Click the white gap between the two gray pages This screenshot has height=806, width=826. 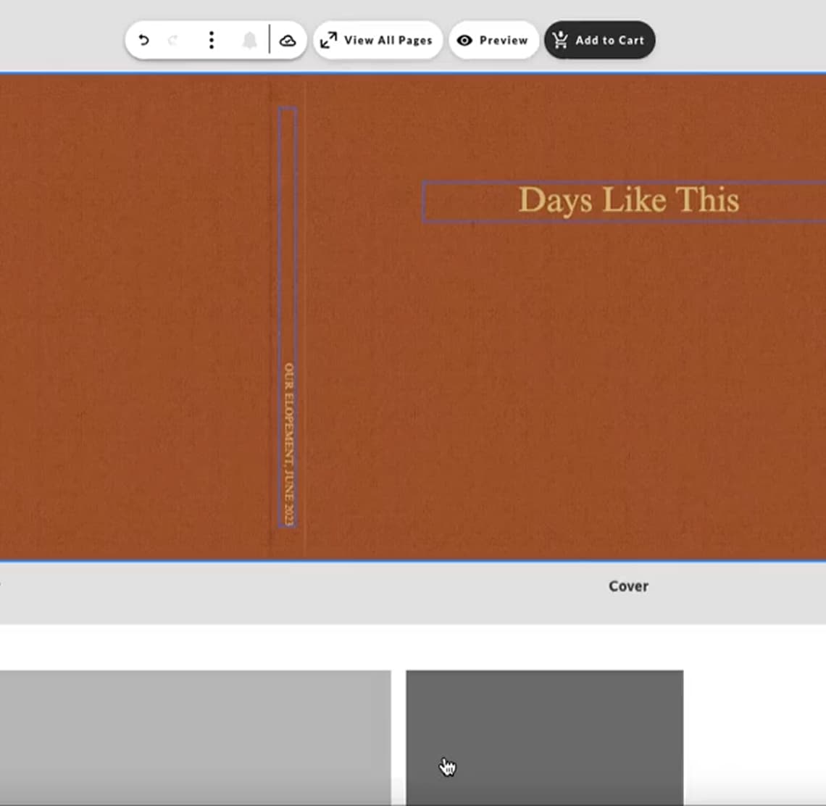coord(399,736)
